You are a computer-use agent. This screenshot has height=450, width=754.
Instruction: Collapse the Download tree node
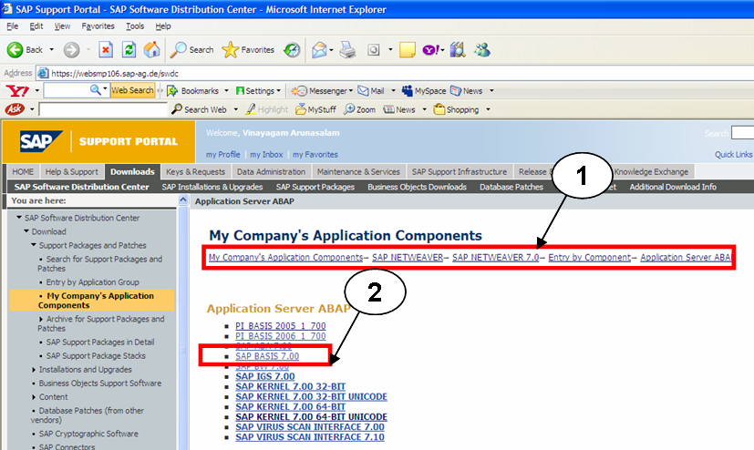tap(26, 231)
